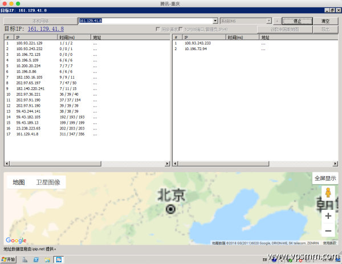This screenshot has width=342, height=264.
Task: Select hop row 59.43.189.13
Action: tap(87, 123)
